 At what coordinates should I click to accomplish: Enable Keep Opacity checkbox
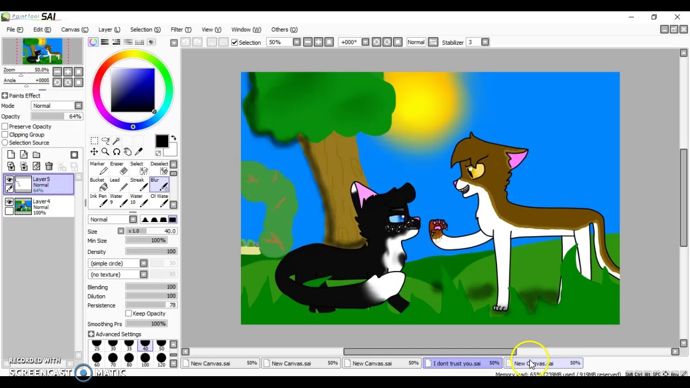point(128,314)
